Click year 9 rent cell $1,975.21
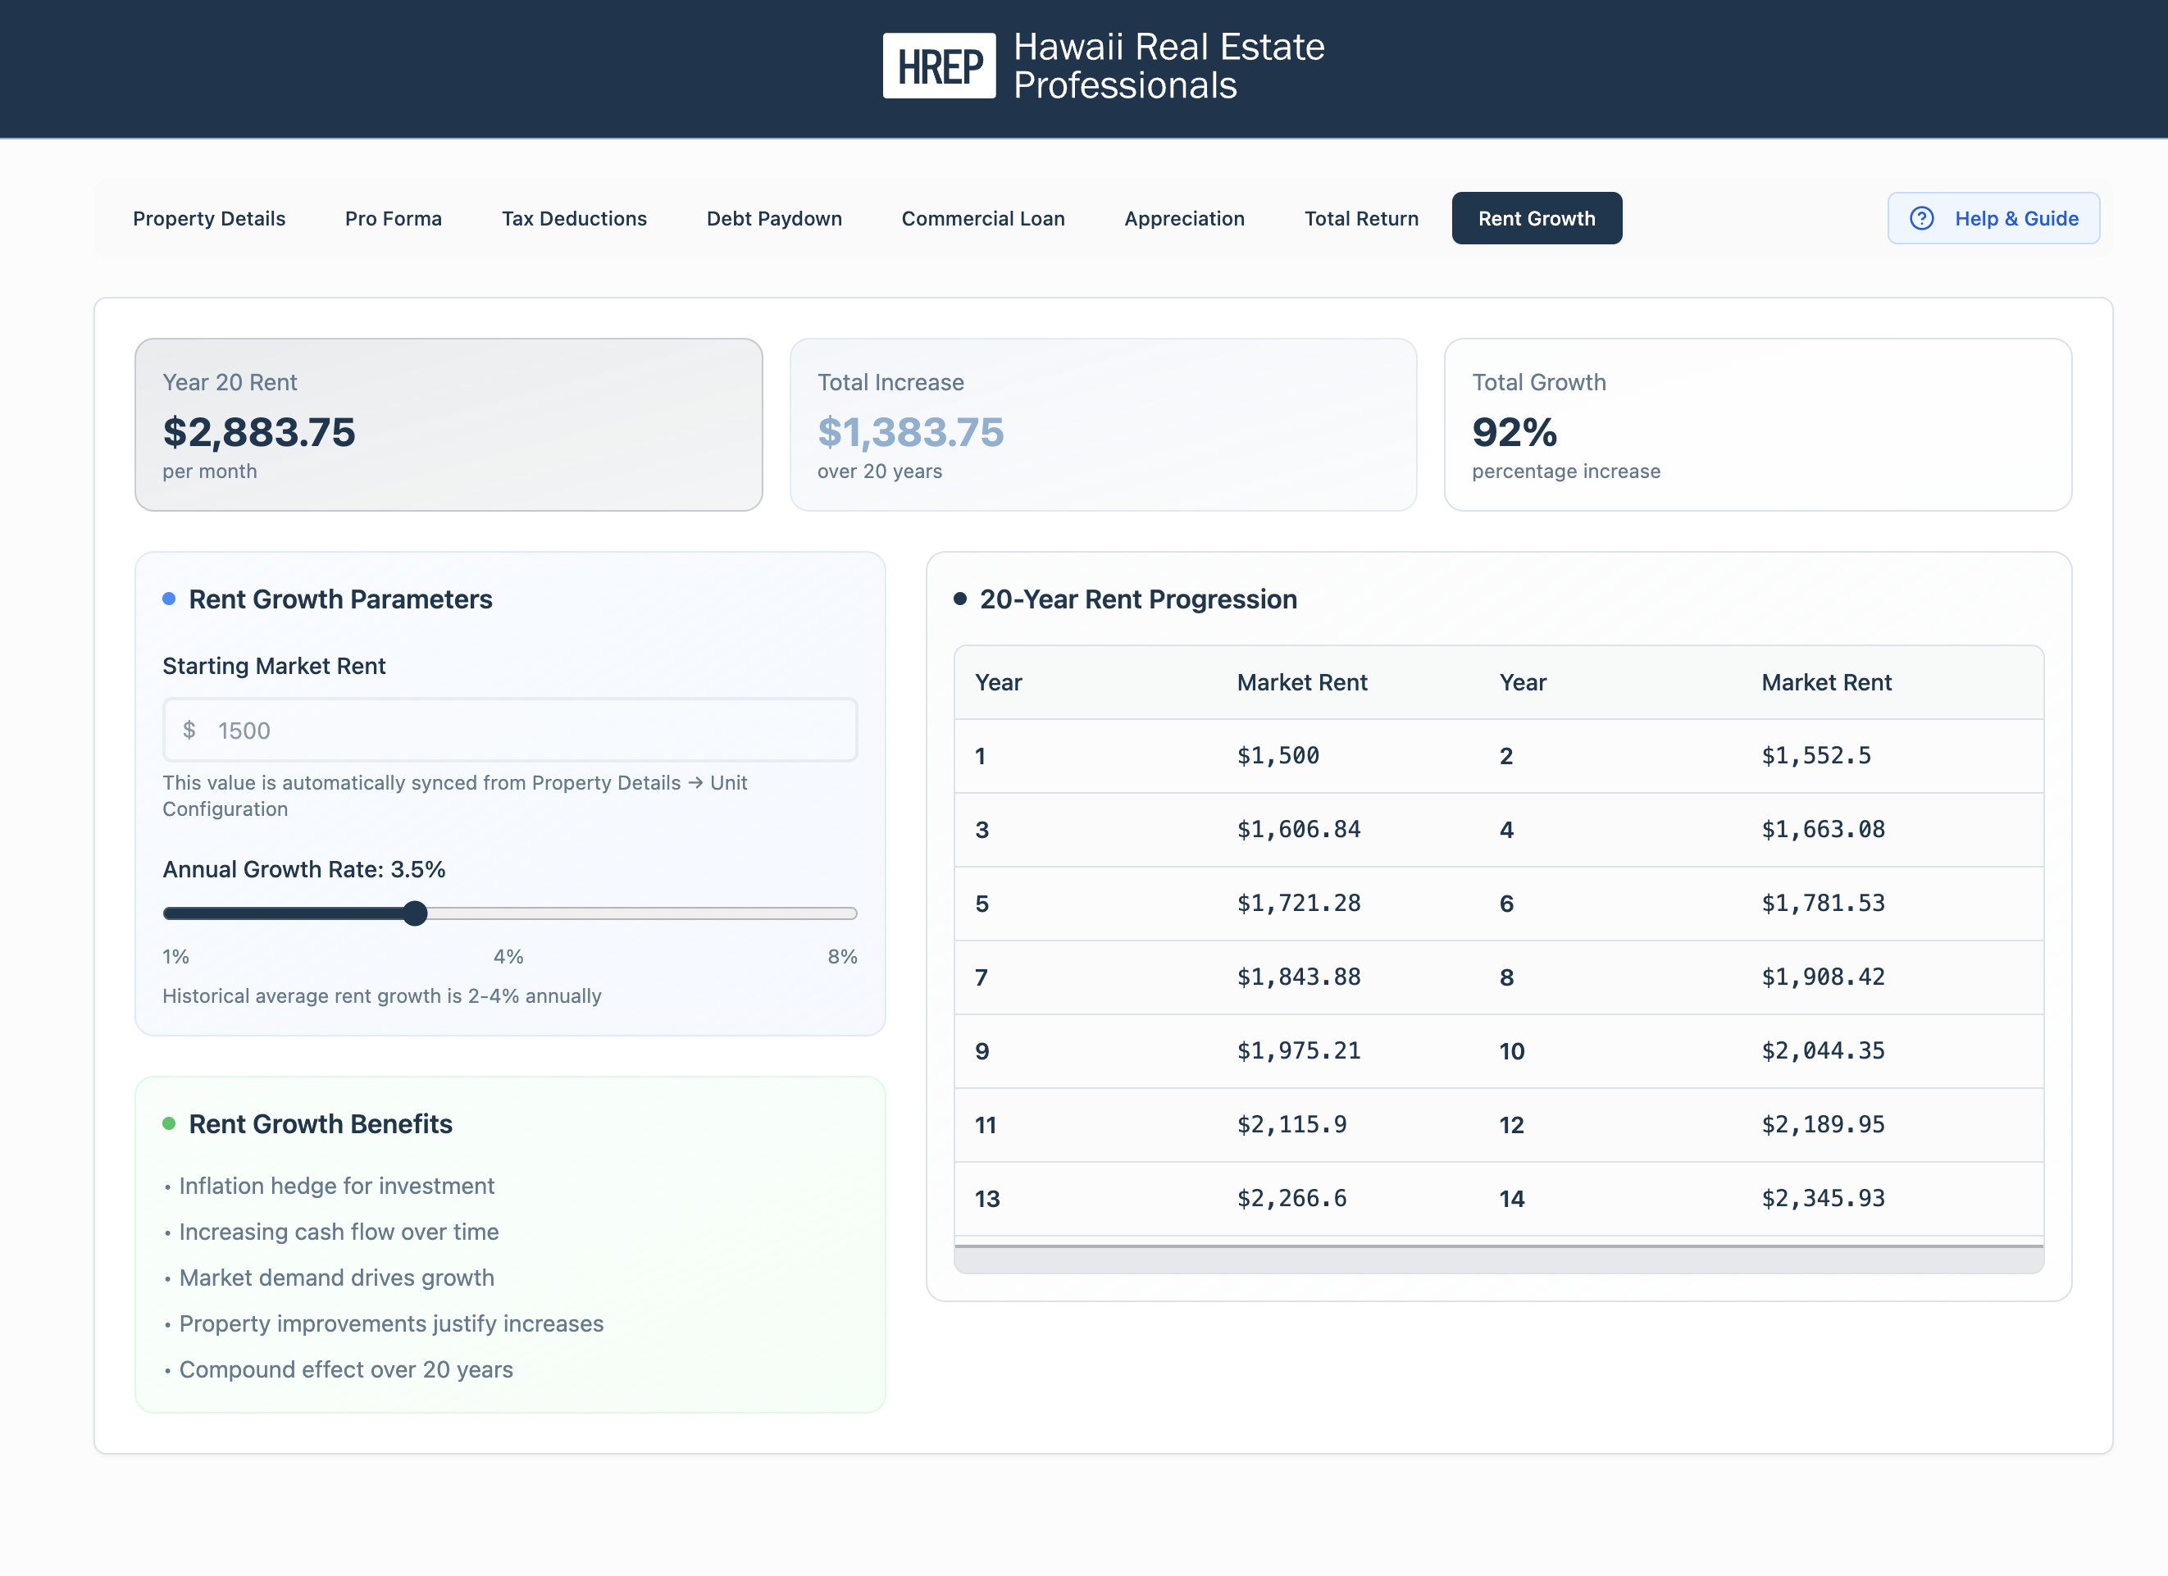2168x1576 pixels. [x=1299, y=1050]
